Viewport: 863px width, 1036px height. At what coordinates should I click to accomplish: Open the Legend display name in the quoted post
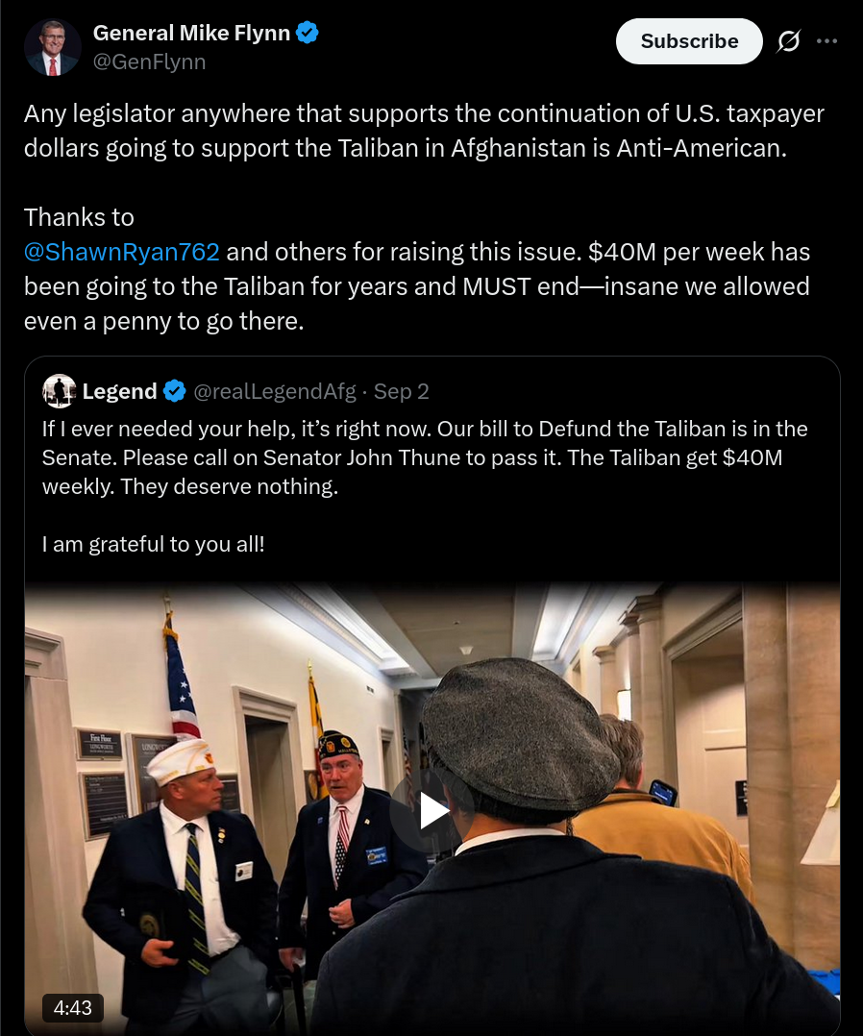point(119,391)
